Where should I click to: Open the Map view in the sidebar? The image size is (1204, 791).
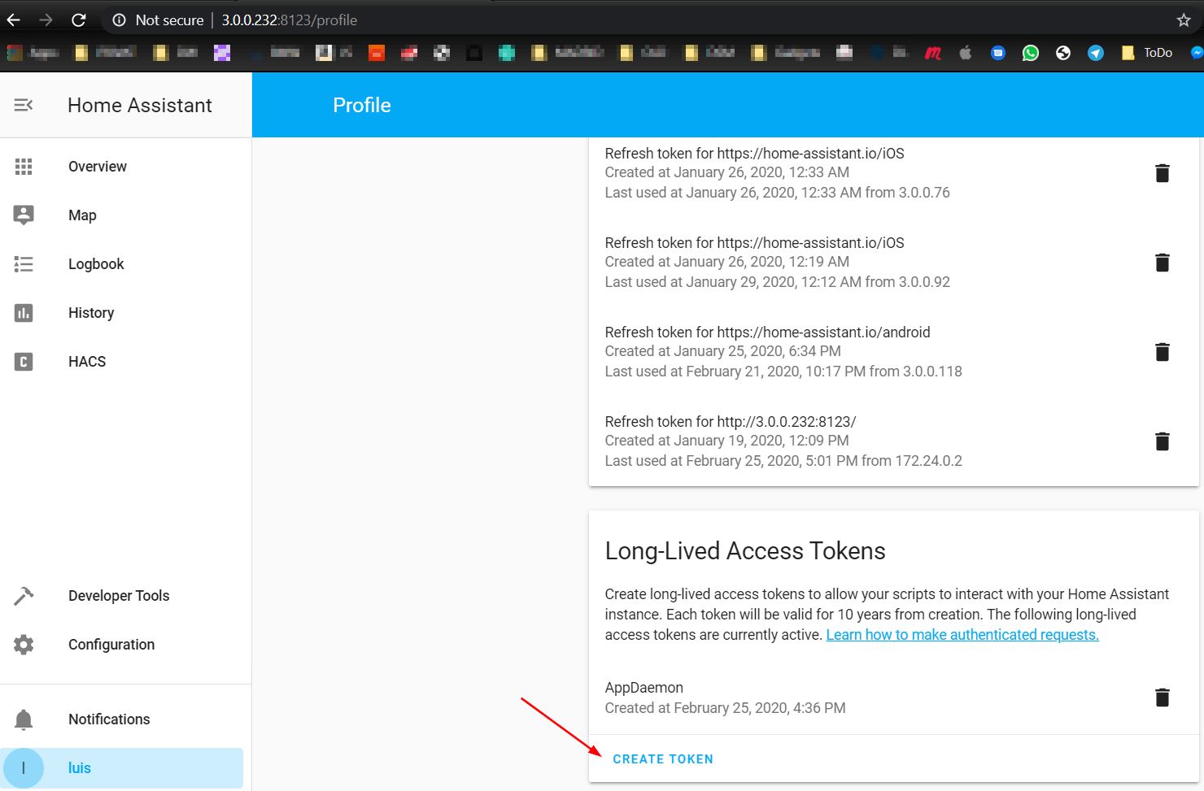coord(24,215)
